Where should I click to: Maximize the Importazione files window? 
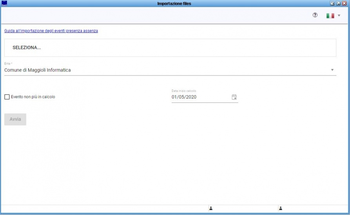tap(338, 4)
